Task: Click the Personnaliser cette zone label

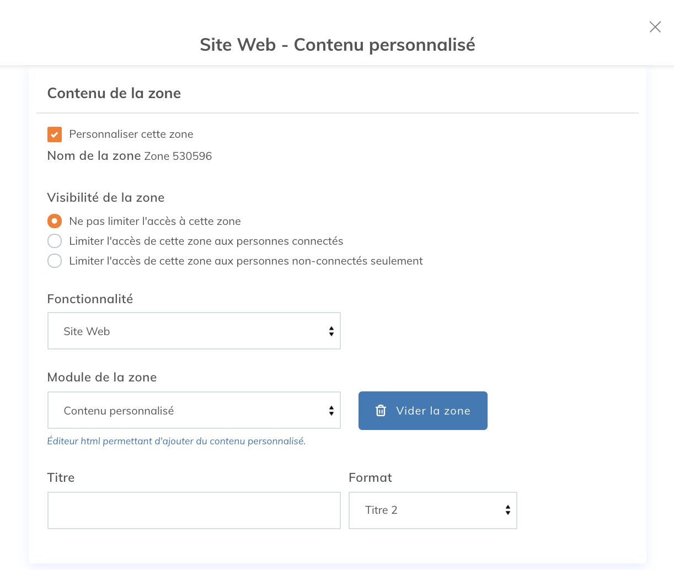Action: 131,134
